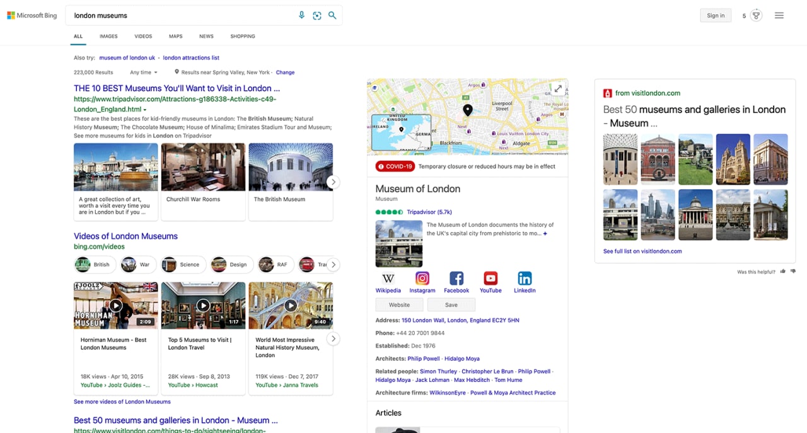The image size is (807, 433).
Task: Open 150 London Wall address link
Action: pos(460,320)
